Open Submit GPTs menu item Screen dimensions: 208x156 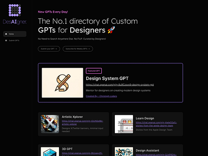coord(15,40)
